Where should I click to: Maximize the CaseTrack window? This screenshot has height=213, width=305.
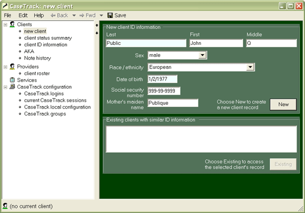pyautogui.click(x=291, y=6)
